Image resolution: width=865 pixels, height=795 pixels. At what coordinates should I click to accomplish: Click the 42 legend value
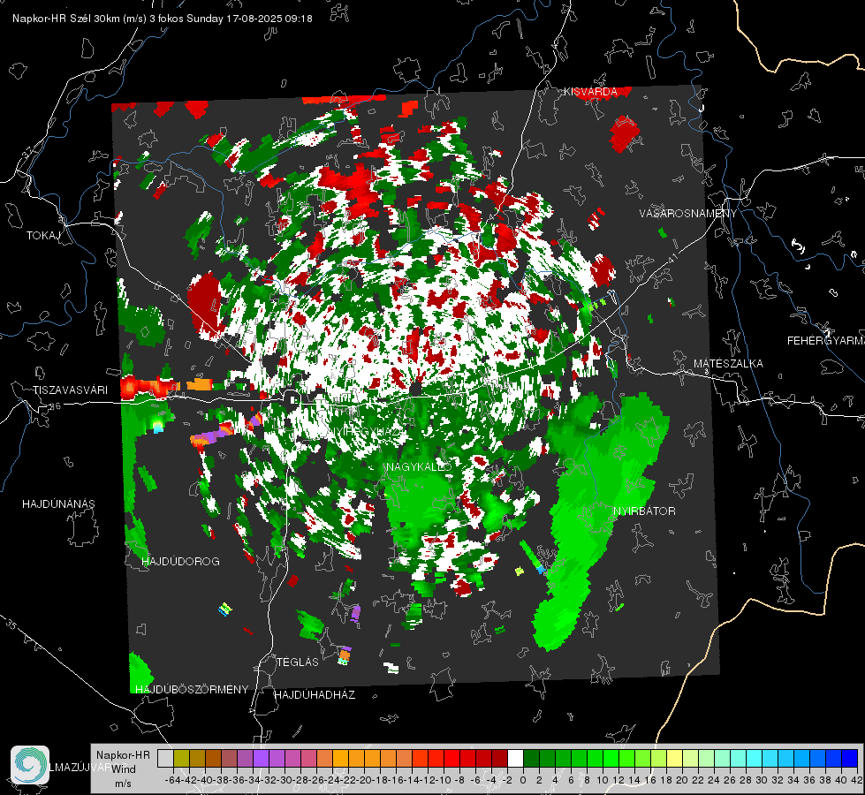pyautogui.click(x=857, y=780)
